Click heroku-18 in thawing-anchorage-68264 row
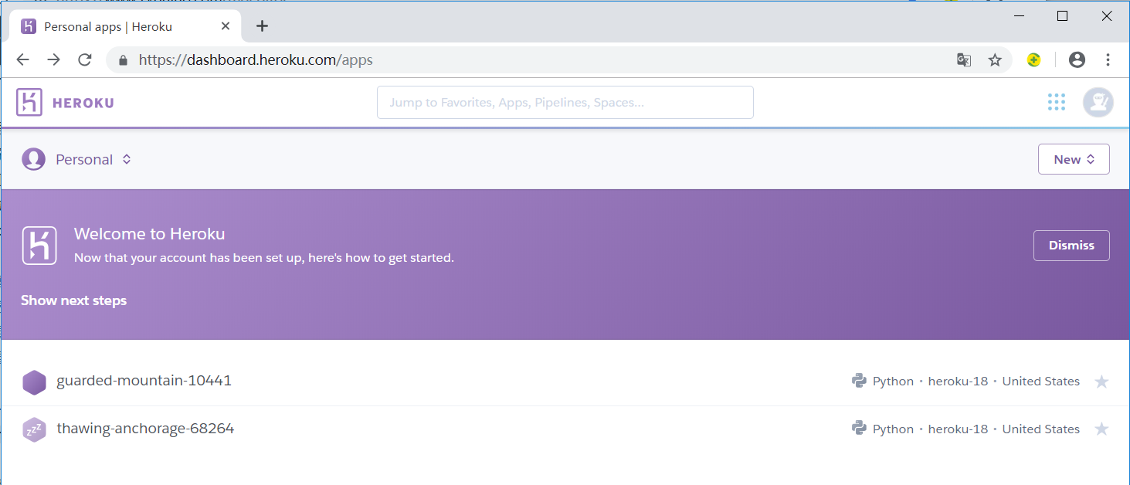 point(958,429)
